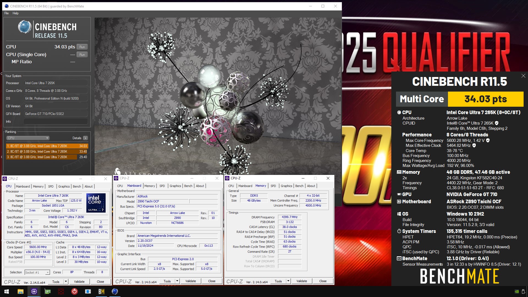Click the System Timers stopwatch icon
Image resolution: width=528 pixels, height=297 pixels.
(x=399, y=231)
